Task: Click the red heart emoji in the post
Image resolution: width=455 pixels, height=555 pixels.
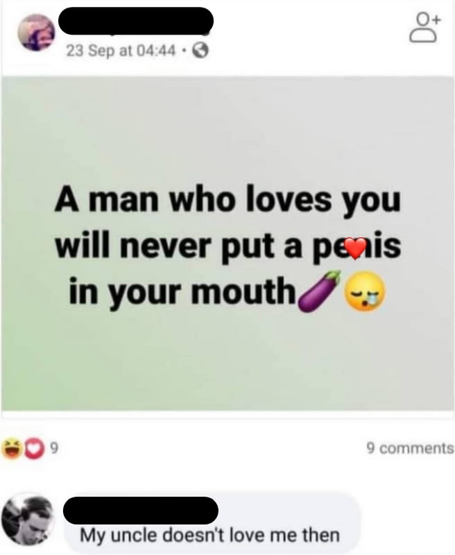Action: pyautogui.click(x=355, y=248)
